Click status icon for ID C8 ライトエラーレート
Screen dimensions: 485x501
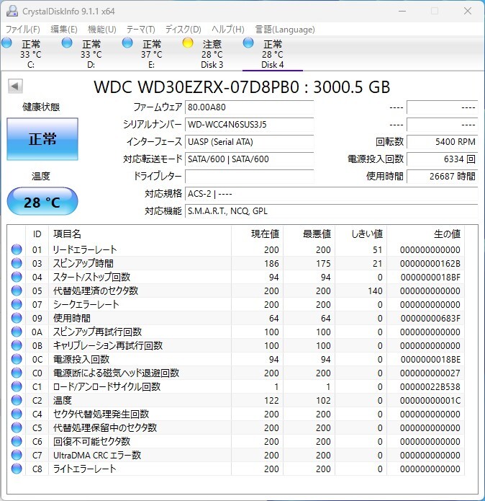17,469
